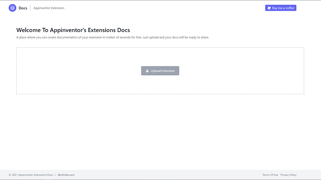Click the Upload Extension button
The image size is (321, 180).
point(160,71)
